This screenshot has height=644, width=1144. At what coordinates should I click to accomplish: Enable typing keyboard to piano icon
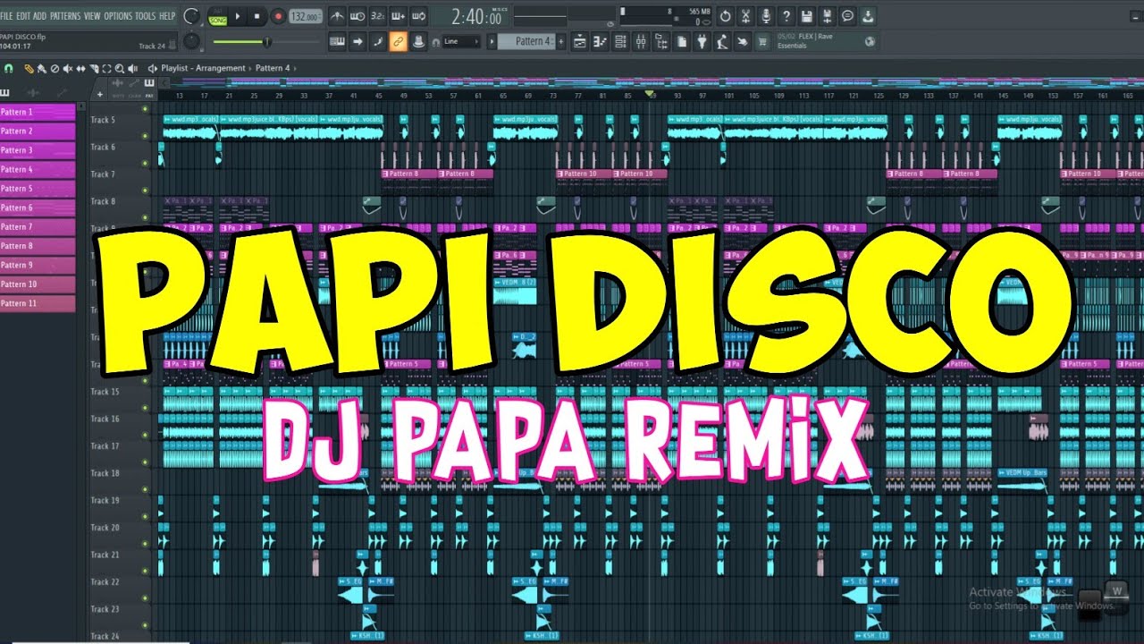(337, 41)
